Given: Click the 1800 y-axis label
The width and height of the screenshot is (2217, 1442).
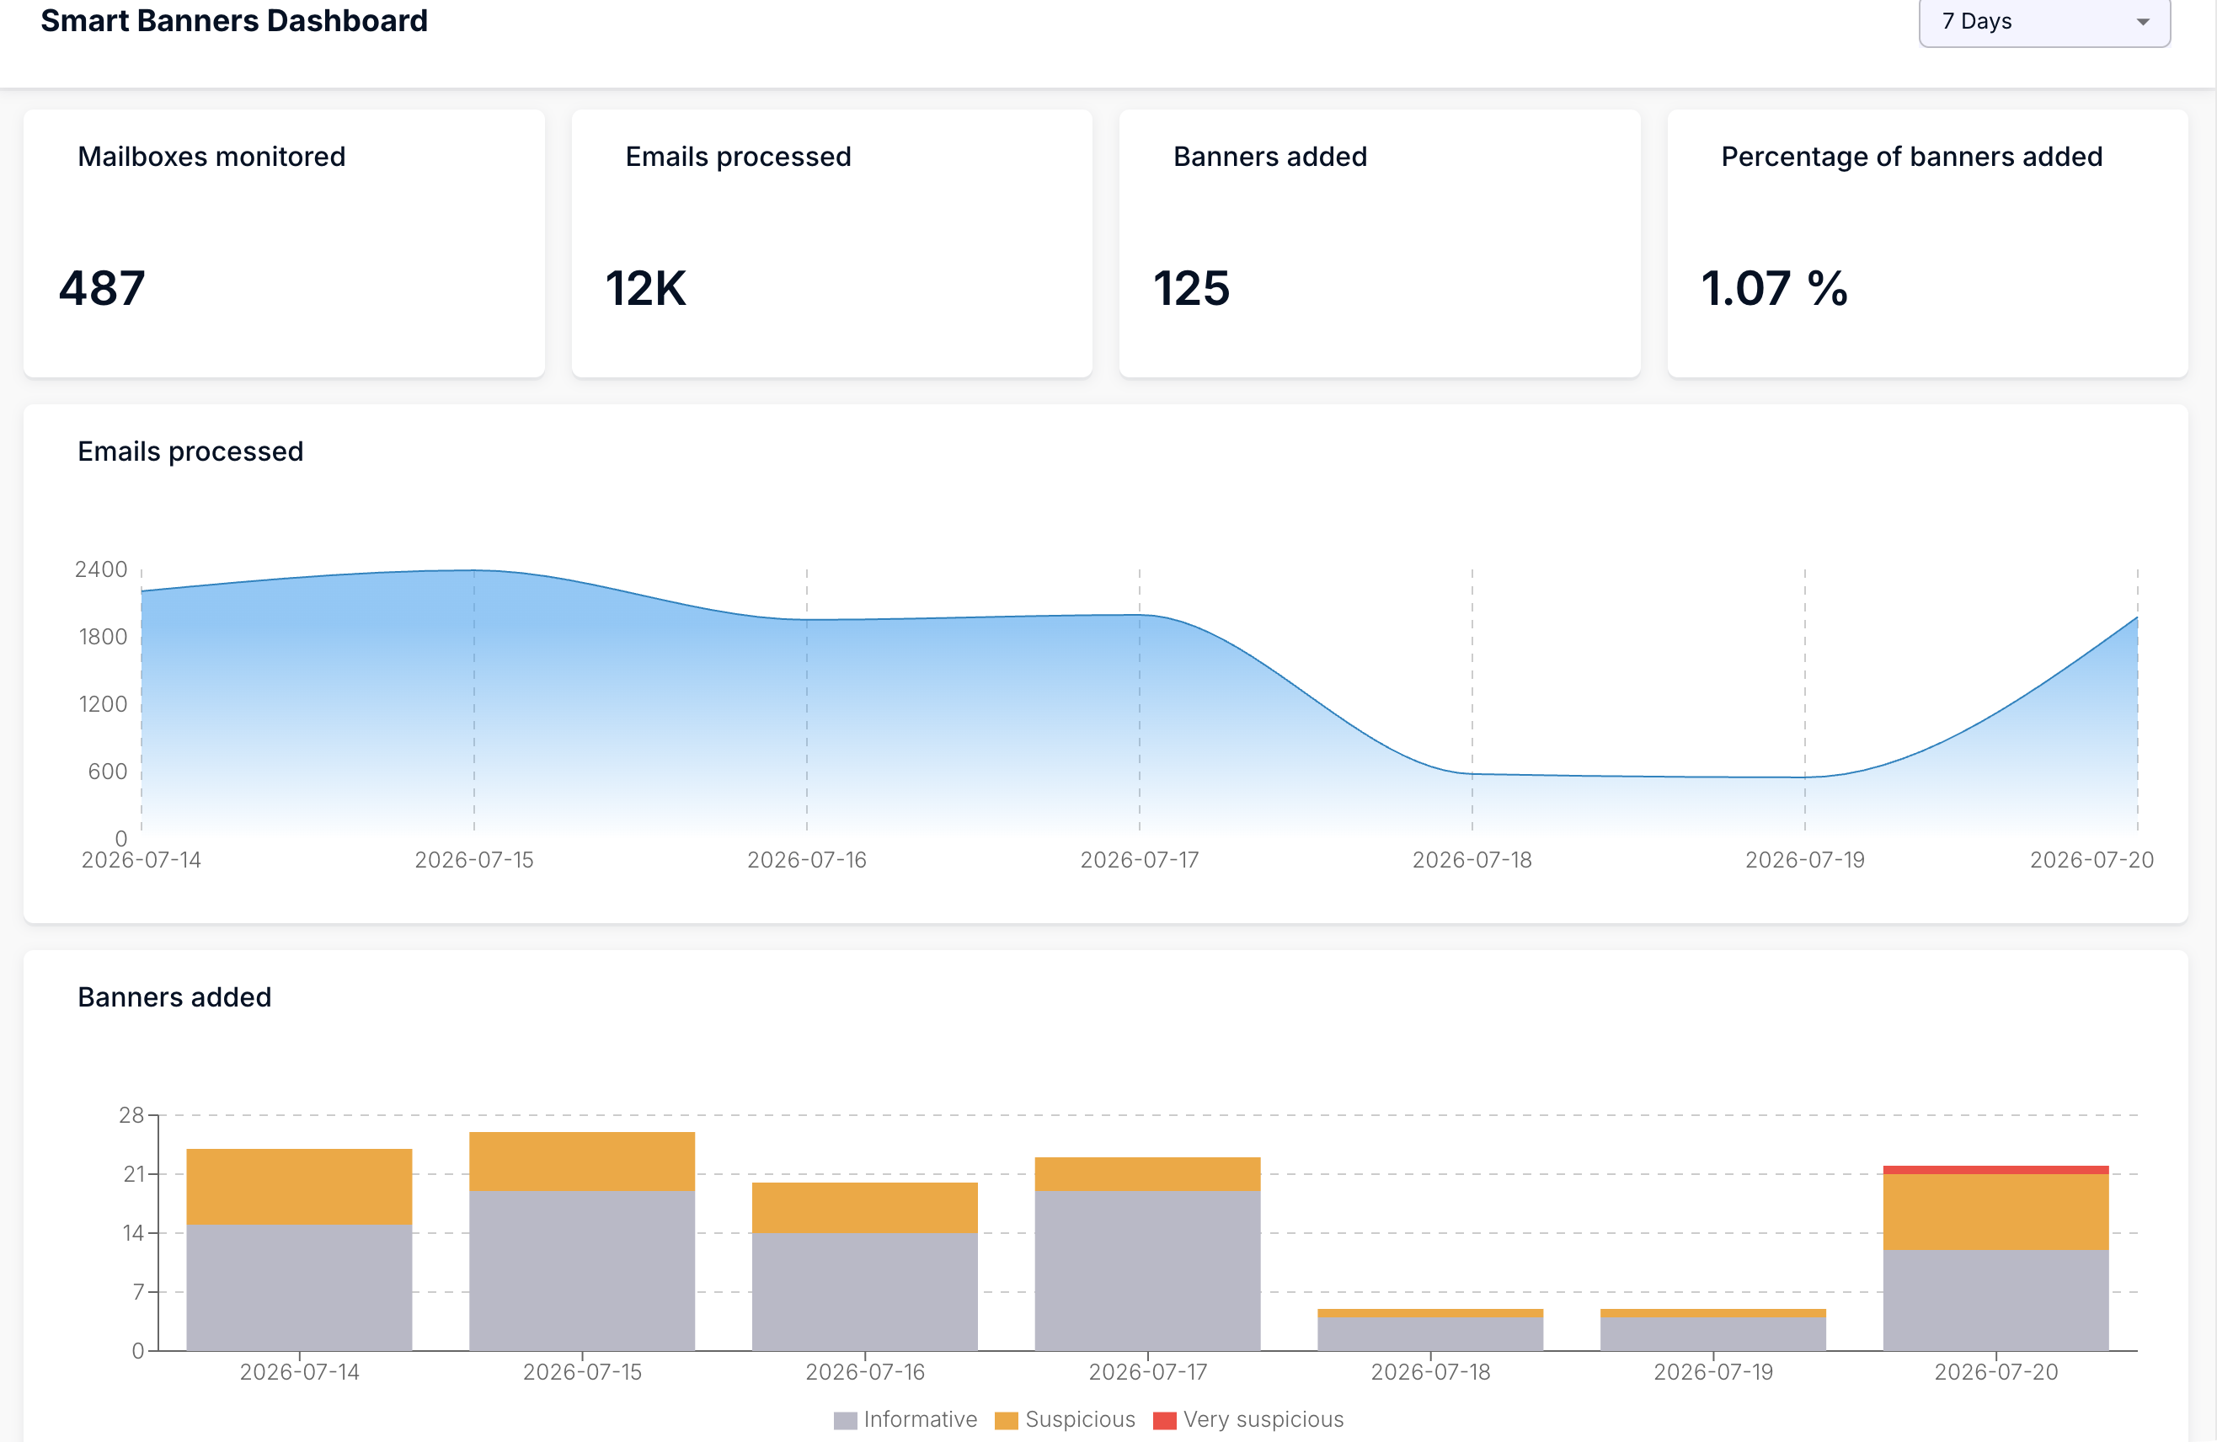Looking at the screenshot, I should [x=104, y=637].
